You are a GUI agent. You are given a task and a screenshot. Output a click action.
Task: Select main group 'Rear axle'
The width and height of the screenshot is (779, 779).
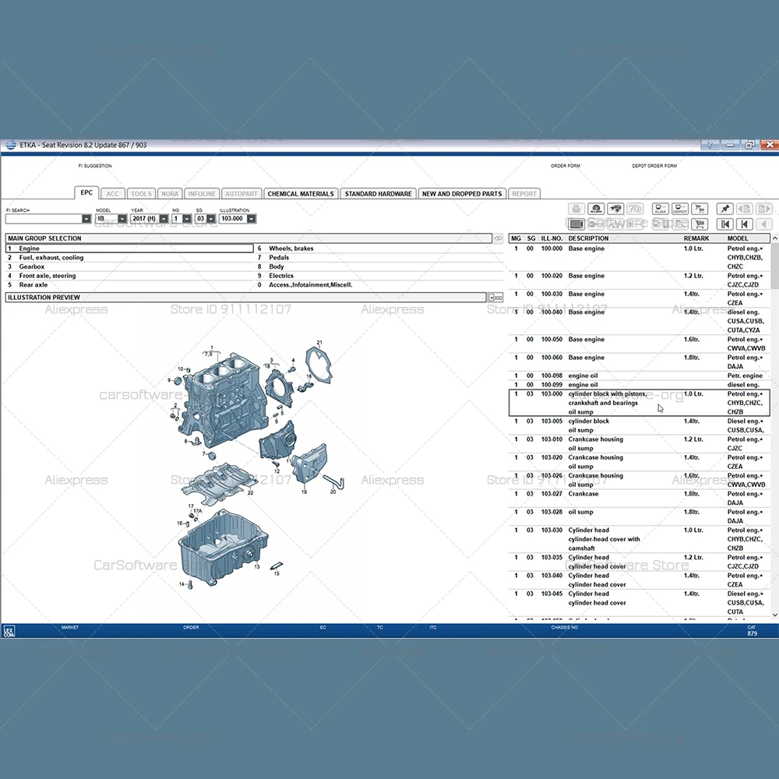pos(129,284)
